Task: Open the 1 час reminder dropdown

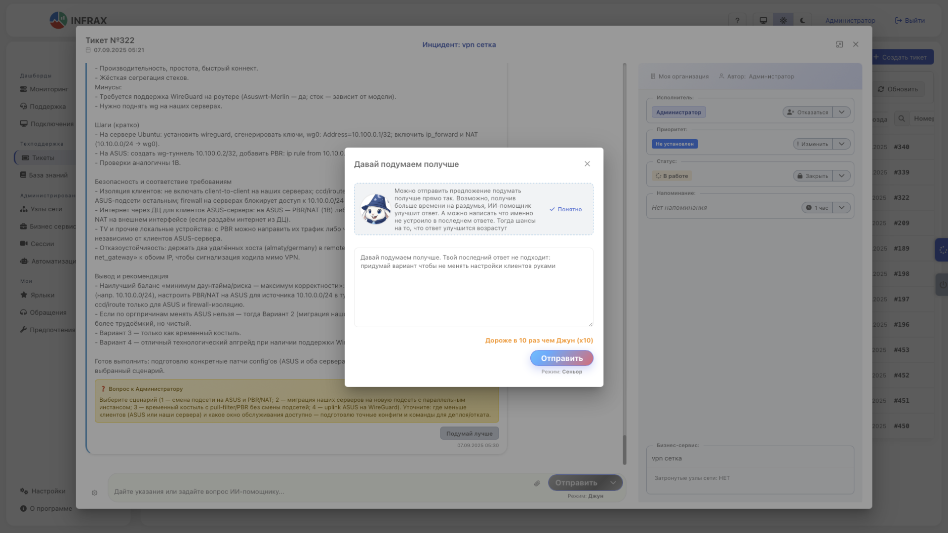Action: tap(842, 207)
